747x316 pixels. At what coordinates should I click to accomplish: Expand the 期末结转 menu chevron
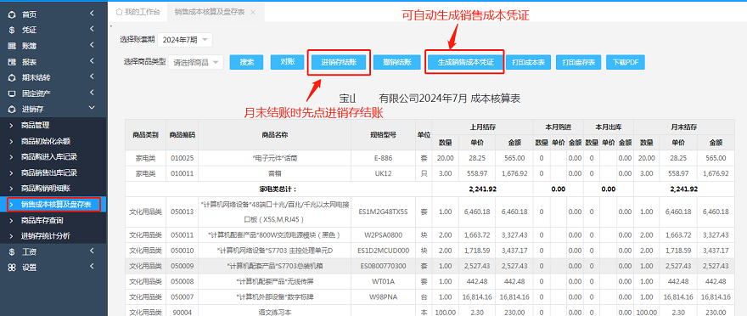(x=92, y=76)
